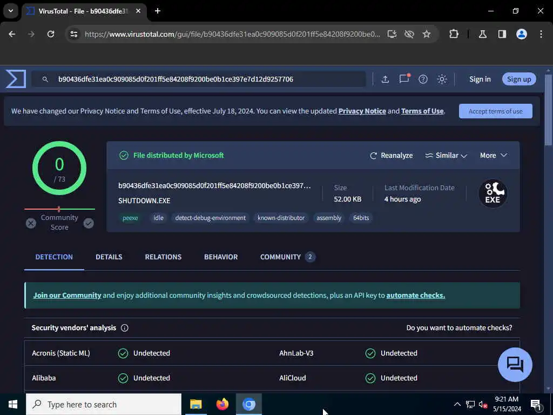Viewport: 553px width, 415px height.
Task: Vote positive with community score check icon
Action: tap(89, 223)
